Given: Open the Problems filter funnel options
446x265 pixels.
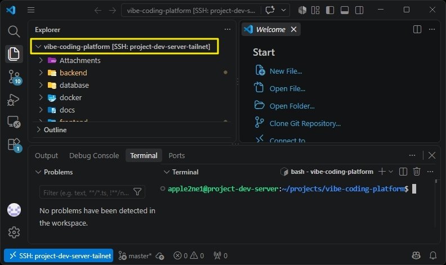Looking at the screenshot, I should (137, 192).
